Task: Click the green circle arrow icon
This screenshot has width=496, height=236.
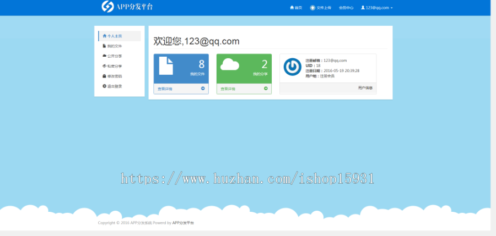Action: pos(266,89)
